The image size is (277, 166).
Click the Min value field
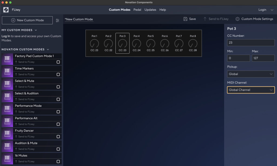click(x=239, y=58)
